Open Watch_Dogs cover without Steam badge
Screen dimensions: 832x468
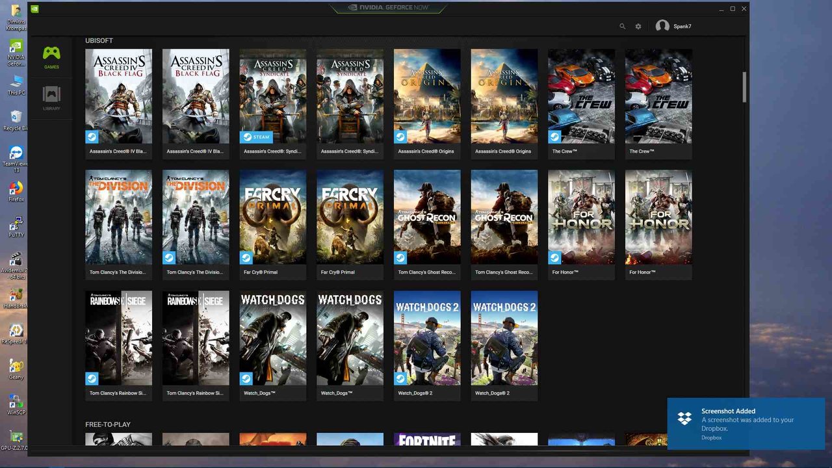350,338
